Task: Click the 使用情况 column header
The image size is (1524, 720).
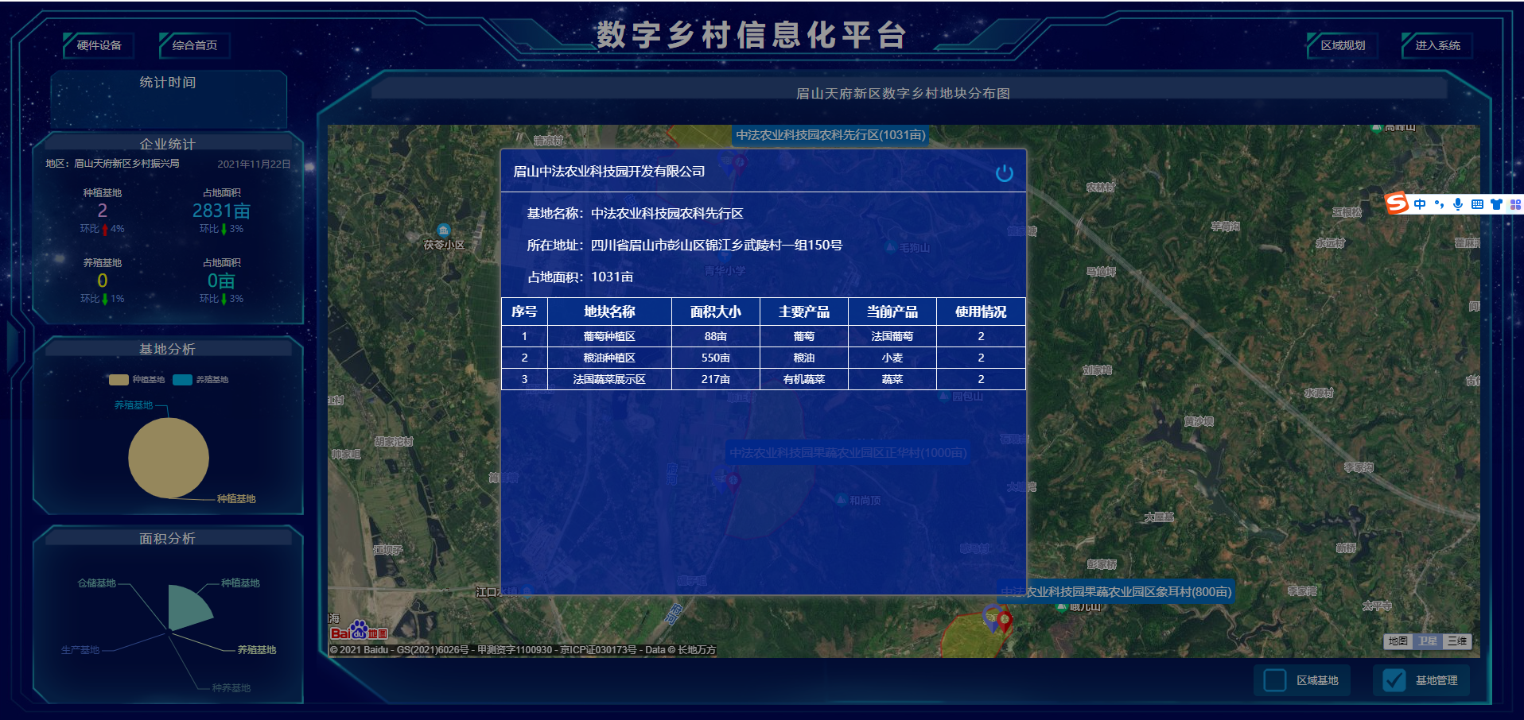Action: pos(981,312)
